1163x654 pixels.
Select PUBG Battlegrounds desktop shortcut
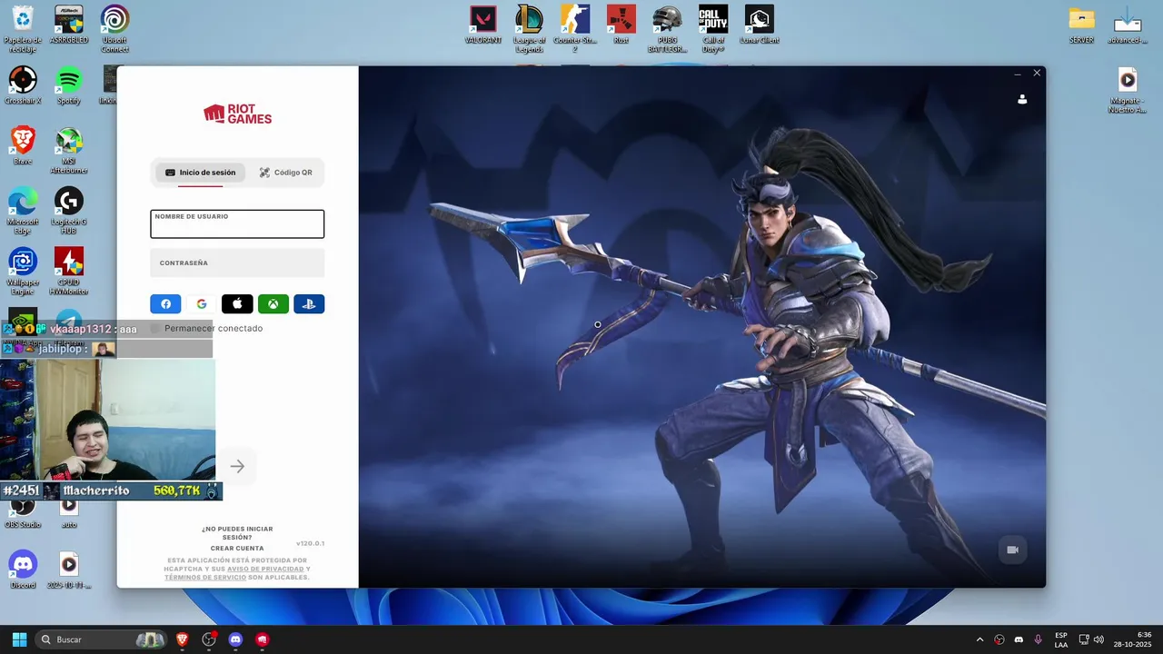(668, 28)
